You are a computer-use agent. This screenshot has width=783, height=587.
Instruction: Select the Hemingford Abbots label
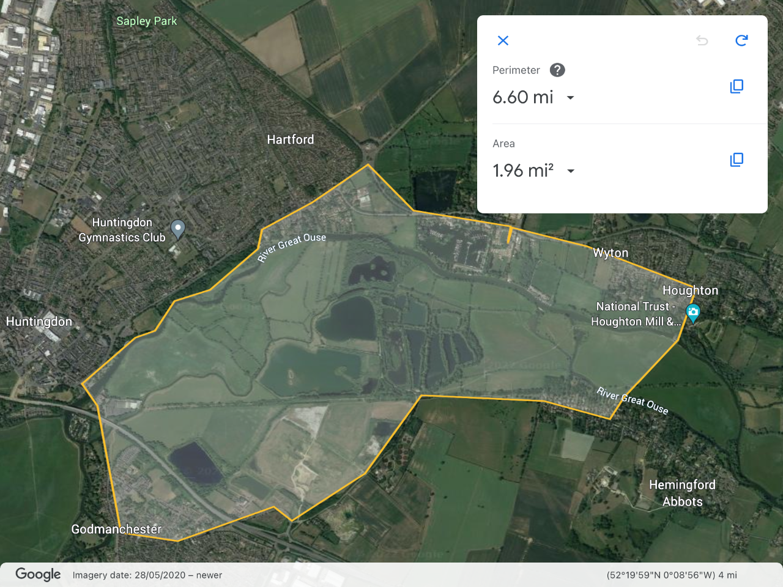[682, 493]
